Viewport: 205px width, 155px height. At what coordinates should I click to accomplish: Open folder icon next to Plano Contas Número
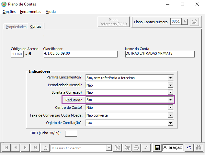point(194,22)
